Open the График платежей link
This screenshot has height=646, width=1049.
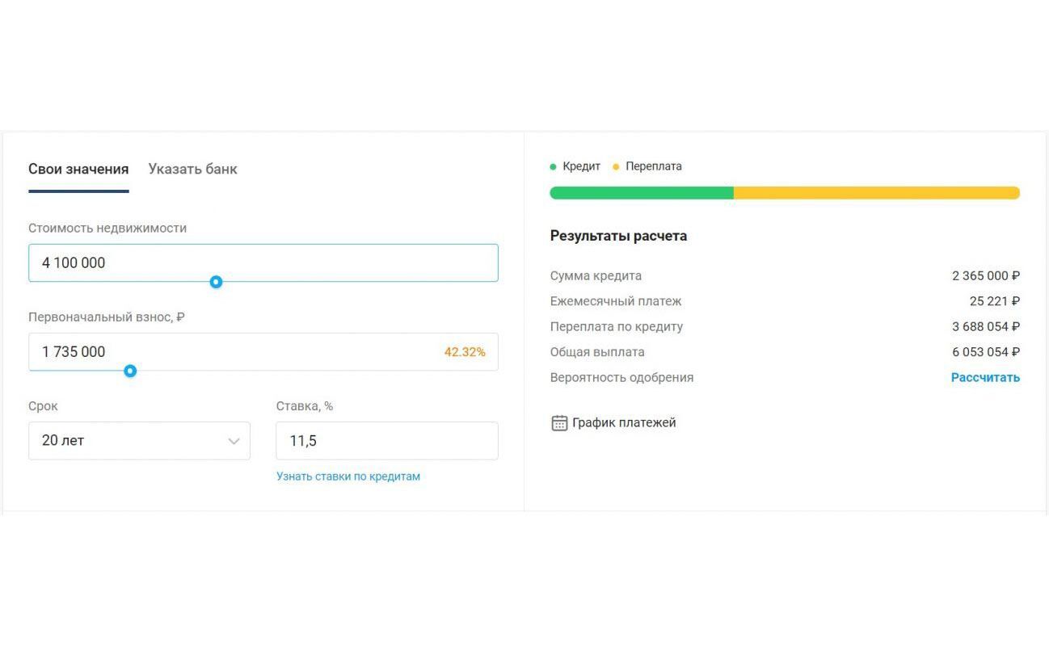tap(624, 423)
